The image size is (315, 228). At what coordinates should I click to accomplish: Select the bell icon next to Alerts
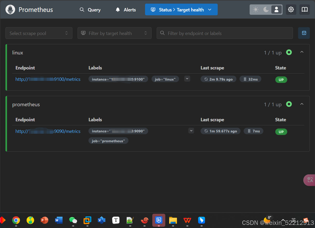(118, 10)
